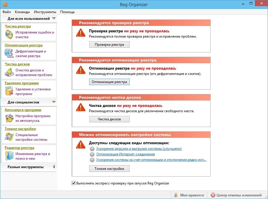
Task: Click bullet icon beside Ускорение системы link
Action: [92, 160]
